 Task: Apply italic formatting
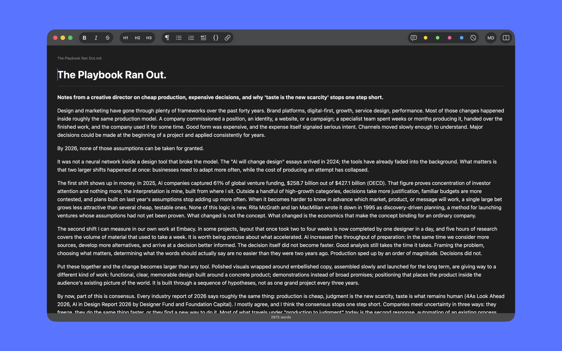tap(96, 38)
